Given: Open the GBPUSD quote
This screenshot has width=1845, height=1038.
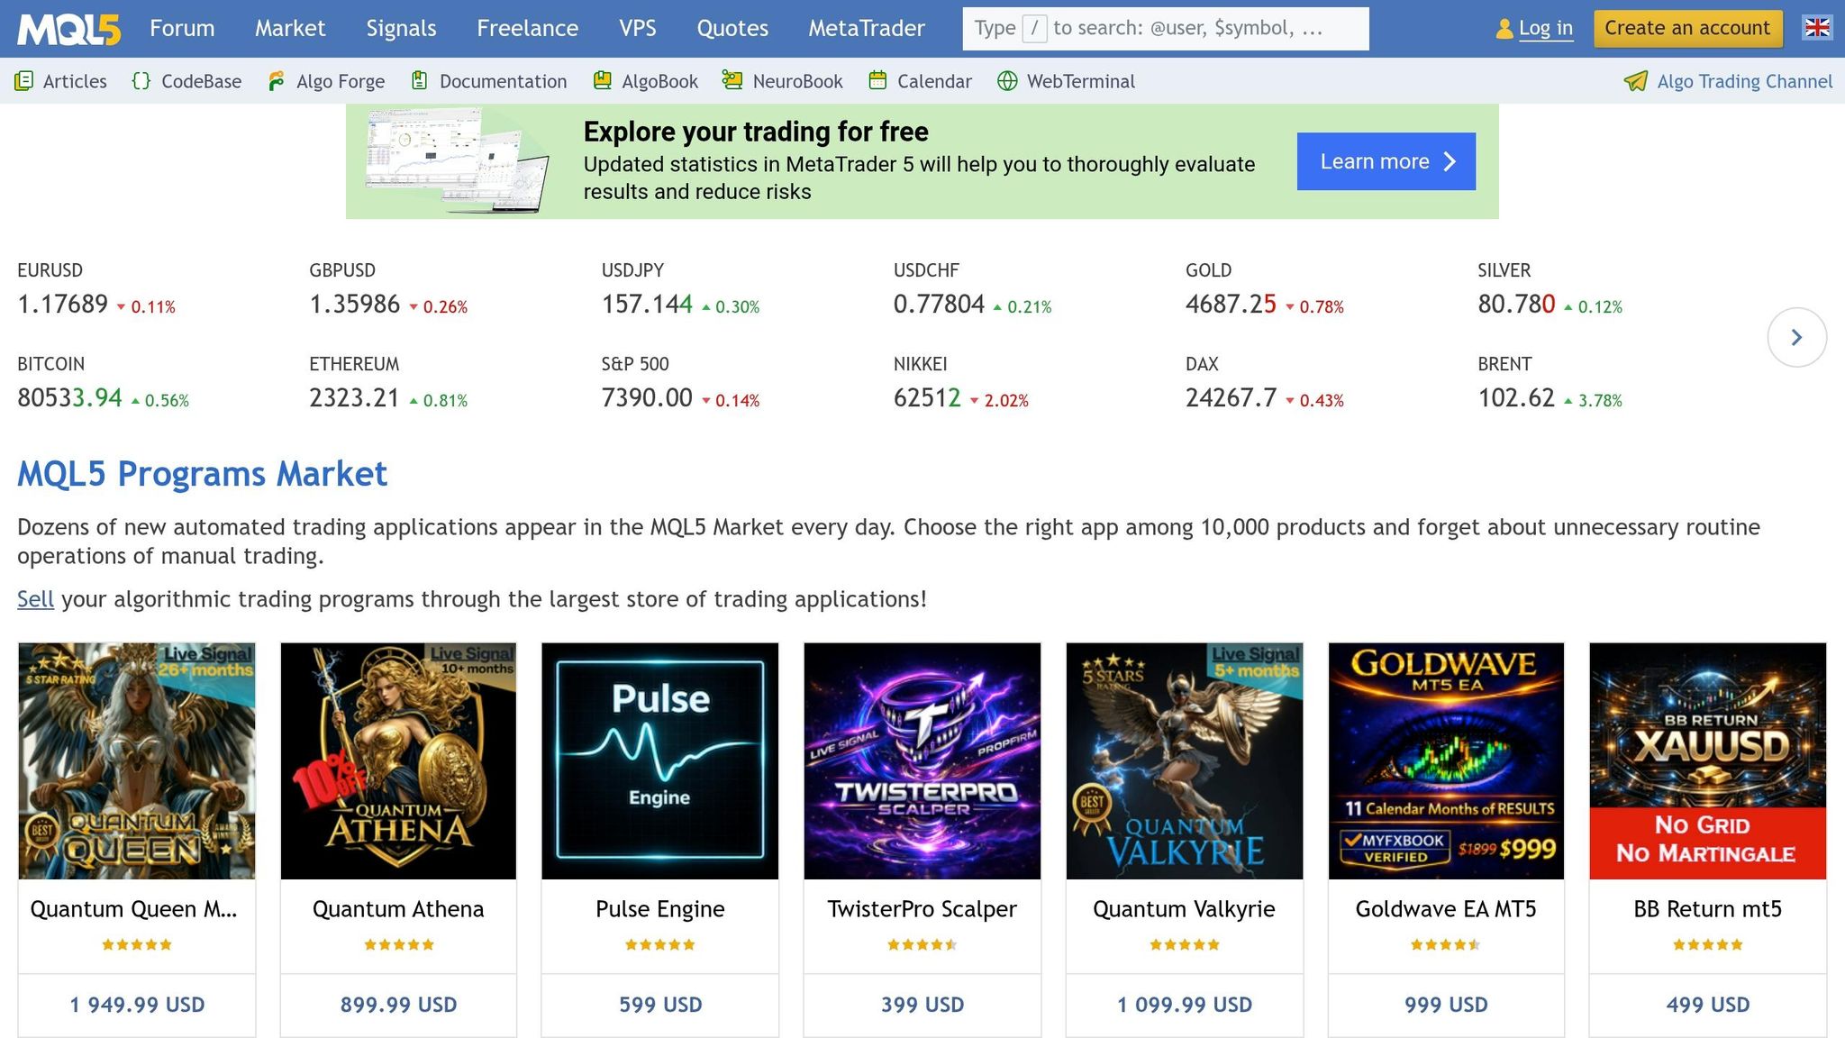Looking at the screenshot, I should coord(388,290).
